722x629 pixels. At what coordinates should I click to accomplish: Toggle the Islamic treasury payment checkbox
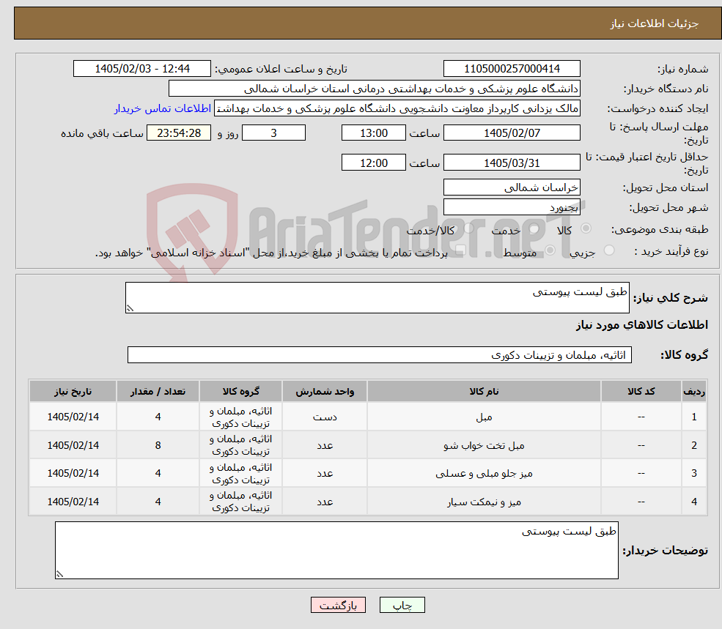(x=460, y=250)
